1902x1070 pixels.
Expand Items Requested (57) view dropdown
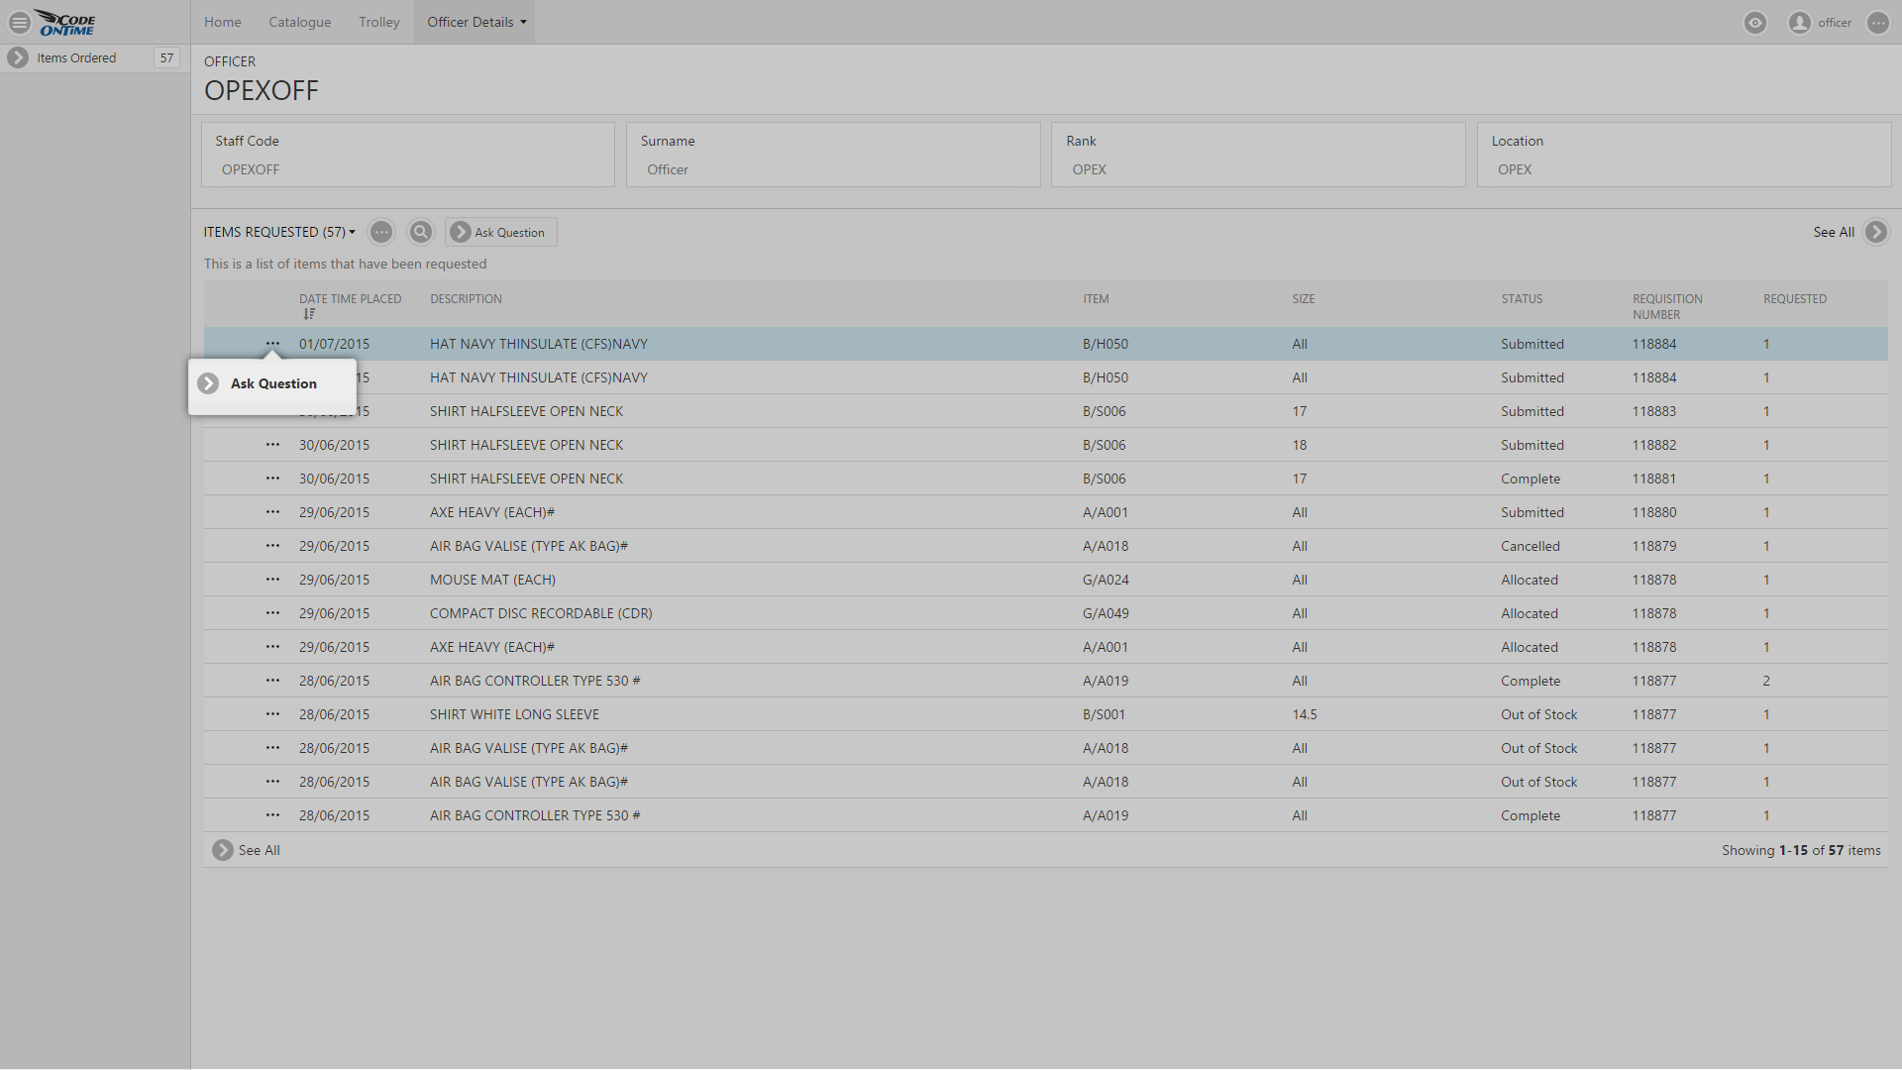[279, 232]
